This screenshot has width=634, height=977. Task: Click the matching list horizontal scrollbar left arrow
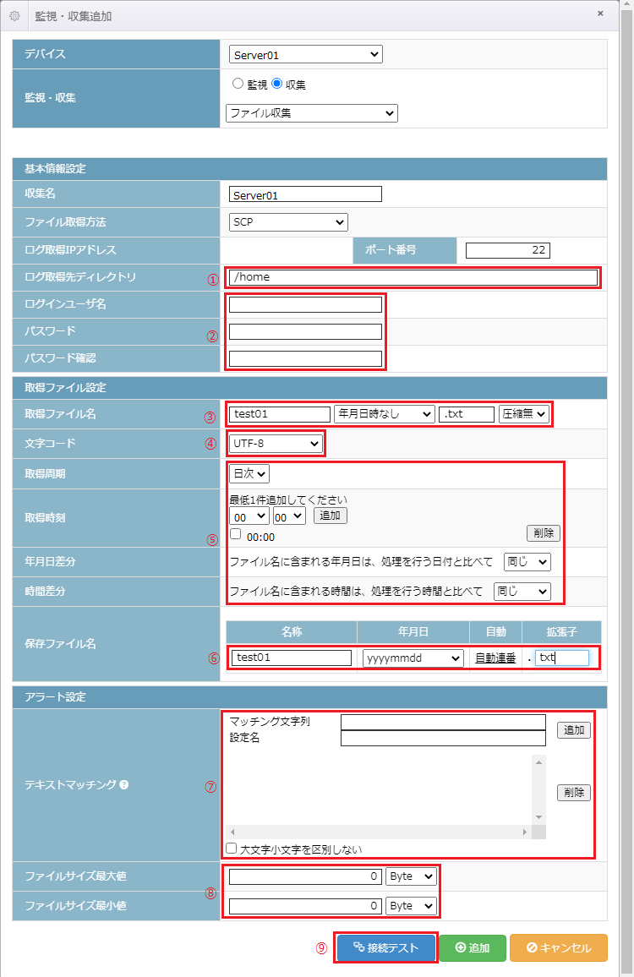tap(233, 832)
